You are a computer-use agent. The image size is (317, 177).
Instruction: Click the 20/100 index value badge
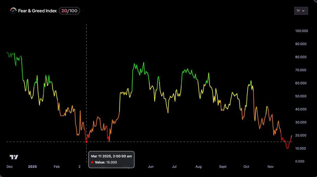(69, 11)
